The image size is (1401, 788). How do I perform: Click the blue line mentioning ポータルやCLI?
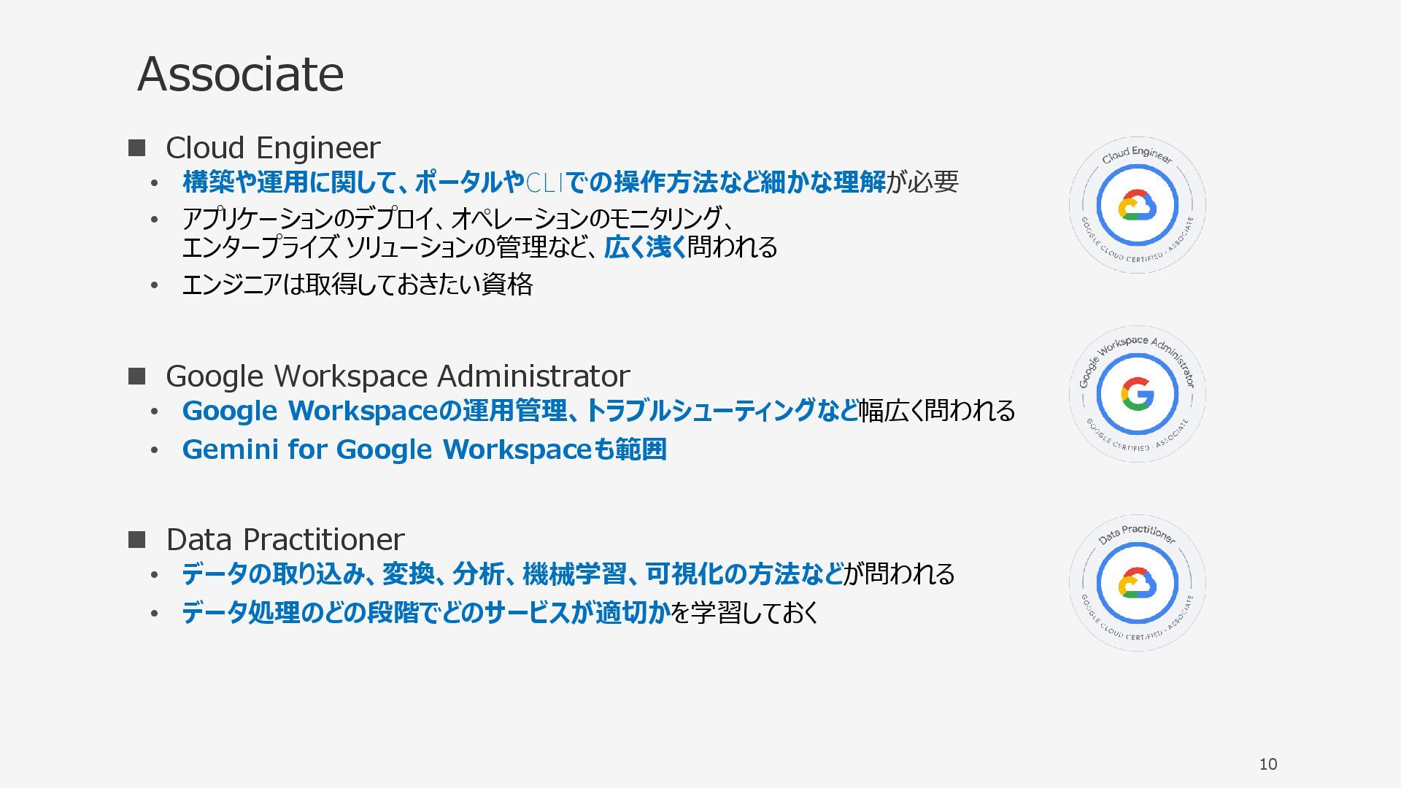click(569, 182)
